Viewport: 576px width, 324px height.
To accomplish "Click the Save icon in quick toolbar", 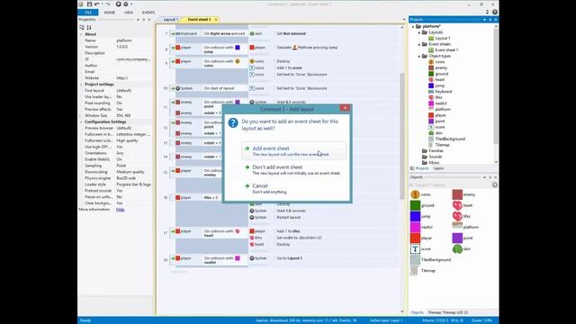I will pos(89,4).
